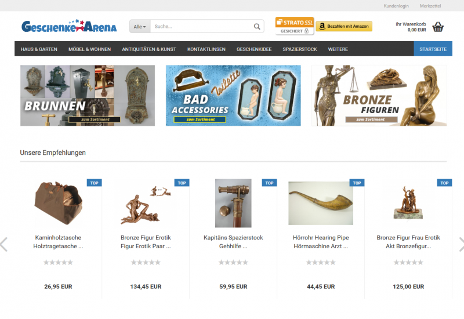Open the Bad Accessories banner
This screenshot has width=464, height=319.
tap(233, 96)
